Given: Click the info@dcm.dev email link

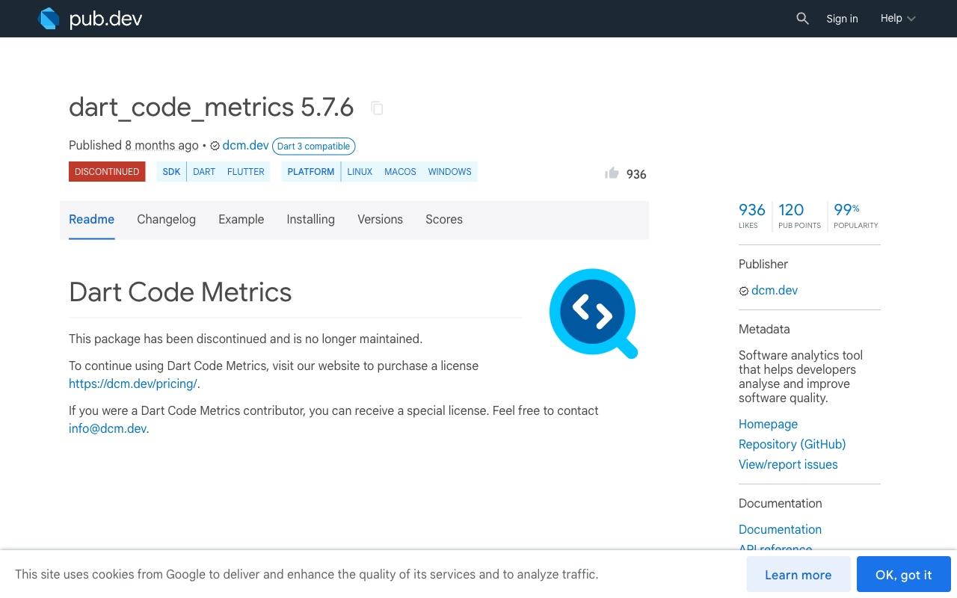Looking at the screenshot, I should pyautogui.click(x=108, y=428).
